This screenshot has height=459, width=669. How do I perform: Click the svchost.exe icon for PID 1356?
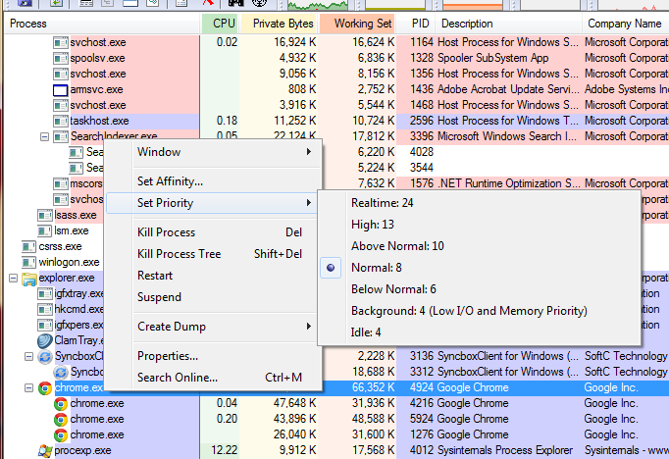coord(61,74)
